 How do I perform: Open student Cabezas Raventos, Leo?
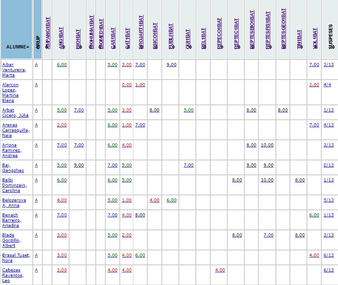(13, 275)
